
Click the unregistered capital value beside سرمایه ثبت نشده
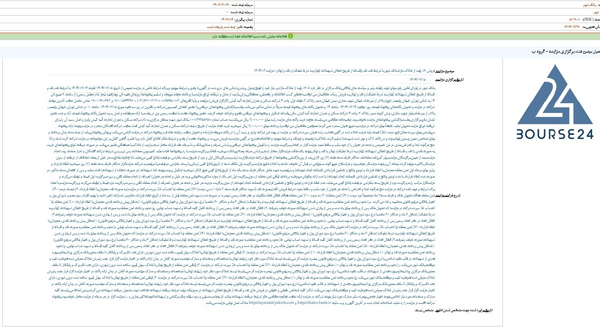point(228,12)
